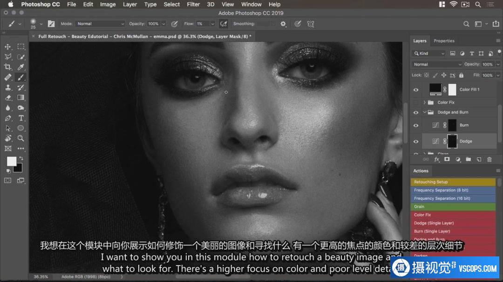Delete layer using the trash icon
Image resolution: width=503 pixels, height=282 pixels.
click(489, 159)
